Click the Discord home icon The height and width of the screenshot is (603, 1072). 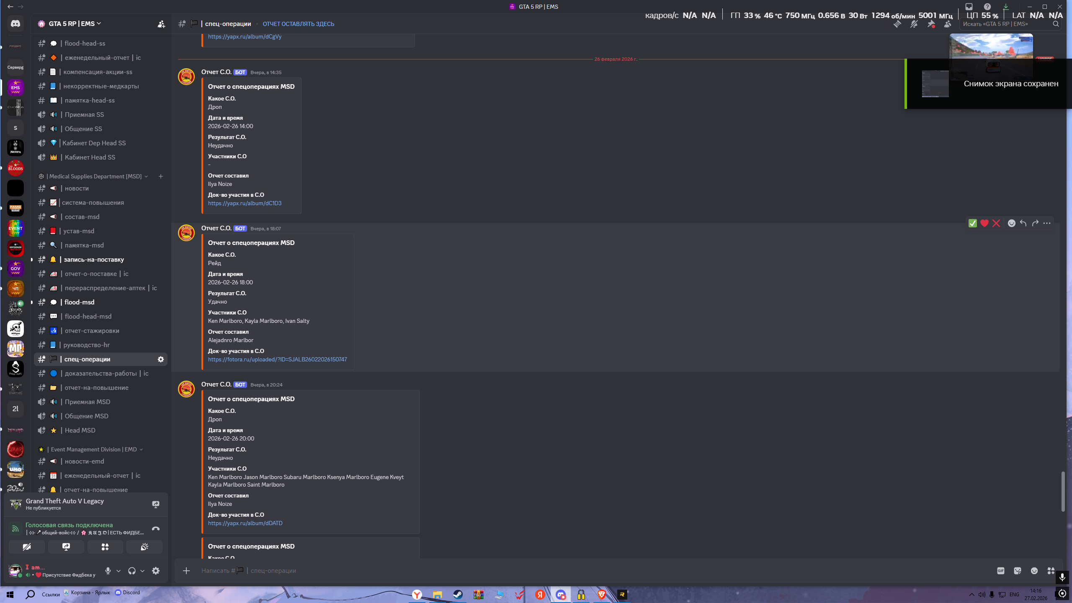tap(15, 24)
